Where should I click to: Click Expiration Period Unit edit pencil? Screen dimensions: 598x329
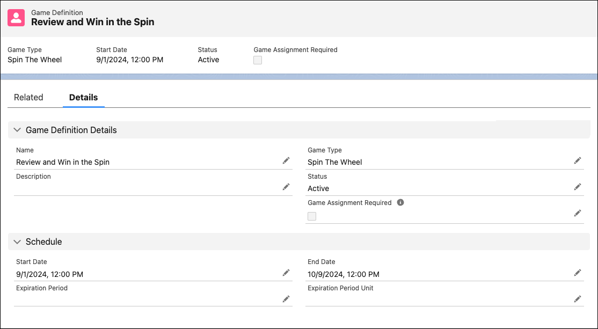click(x=578, y=299)
